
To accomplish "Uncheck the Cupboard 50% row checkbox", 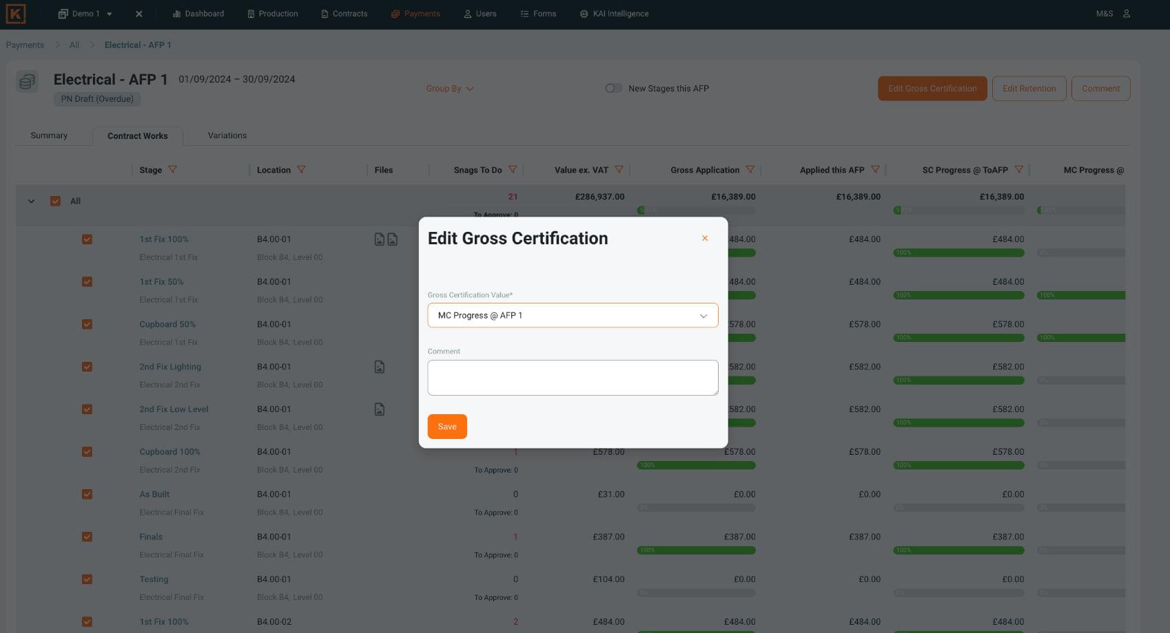I will tap(87, 325).
